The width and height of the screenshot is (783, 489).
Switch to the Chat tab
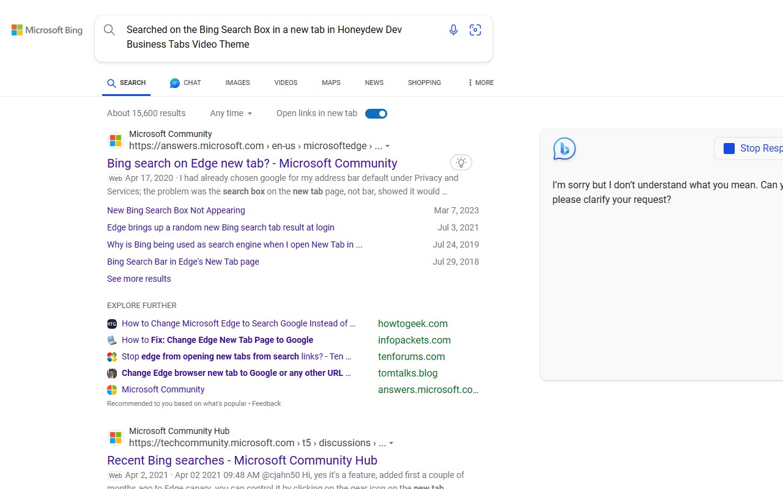185,83
